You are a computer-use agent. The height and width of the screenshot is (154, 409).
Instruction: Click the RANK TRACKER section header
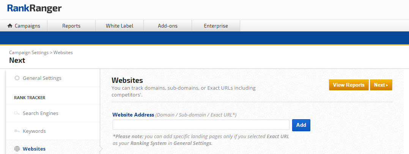[30, 98]
